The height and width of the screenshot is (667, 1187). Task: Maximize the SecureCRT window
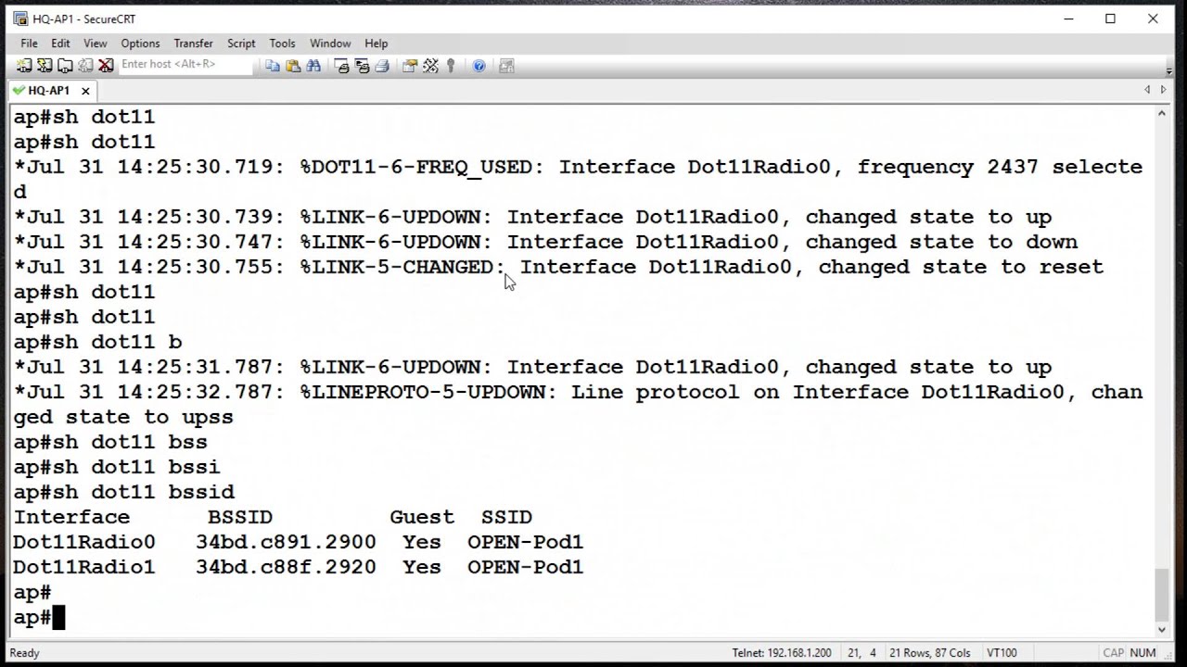pyautogui.click(x=1110, y=19)
